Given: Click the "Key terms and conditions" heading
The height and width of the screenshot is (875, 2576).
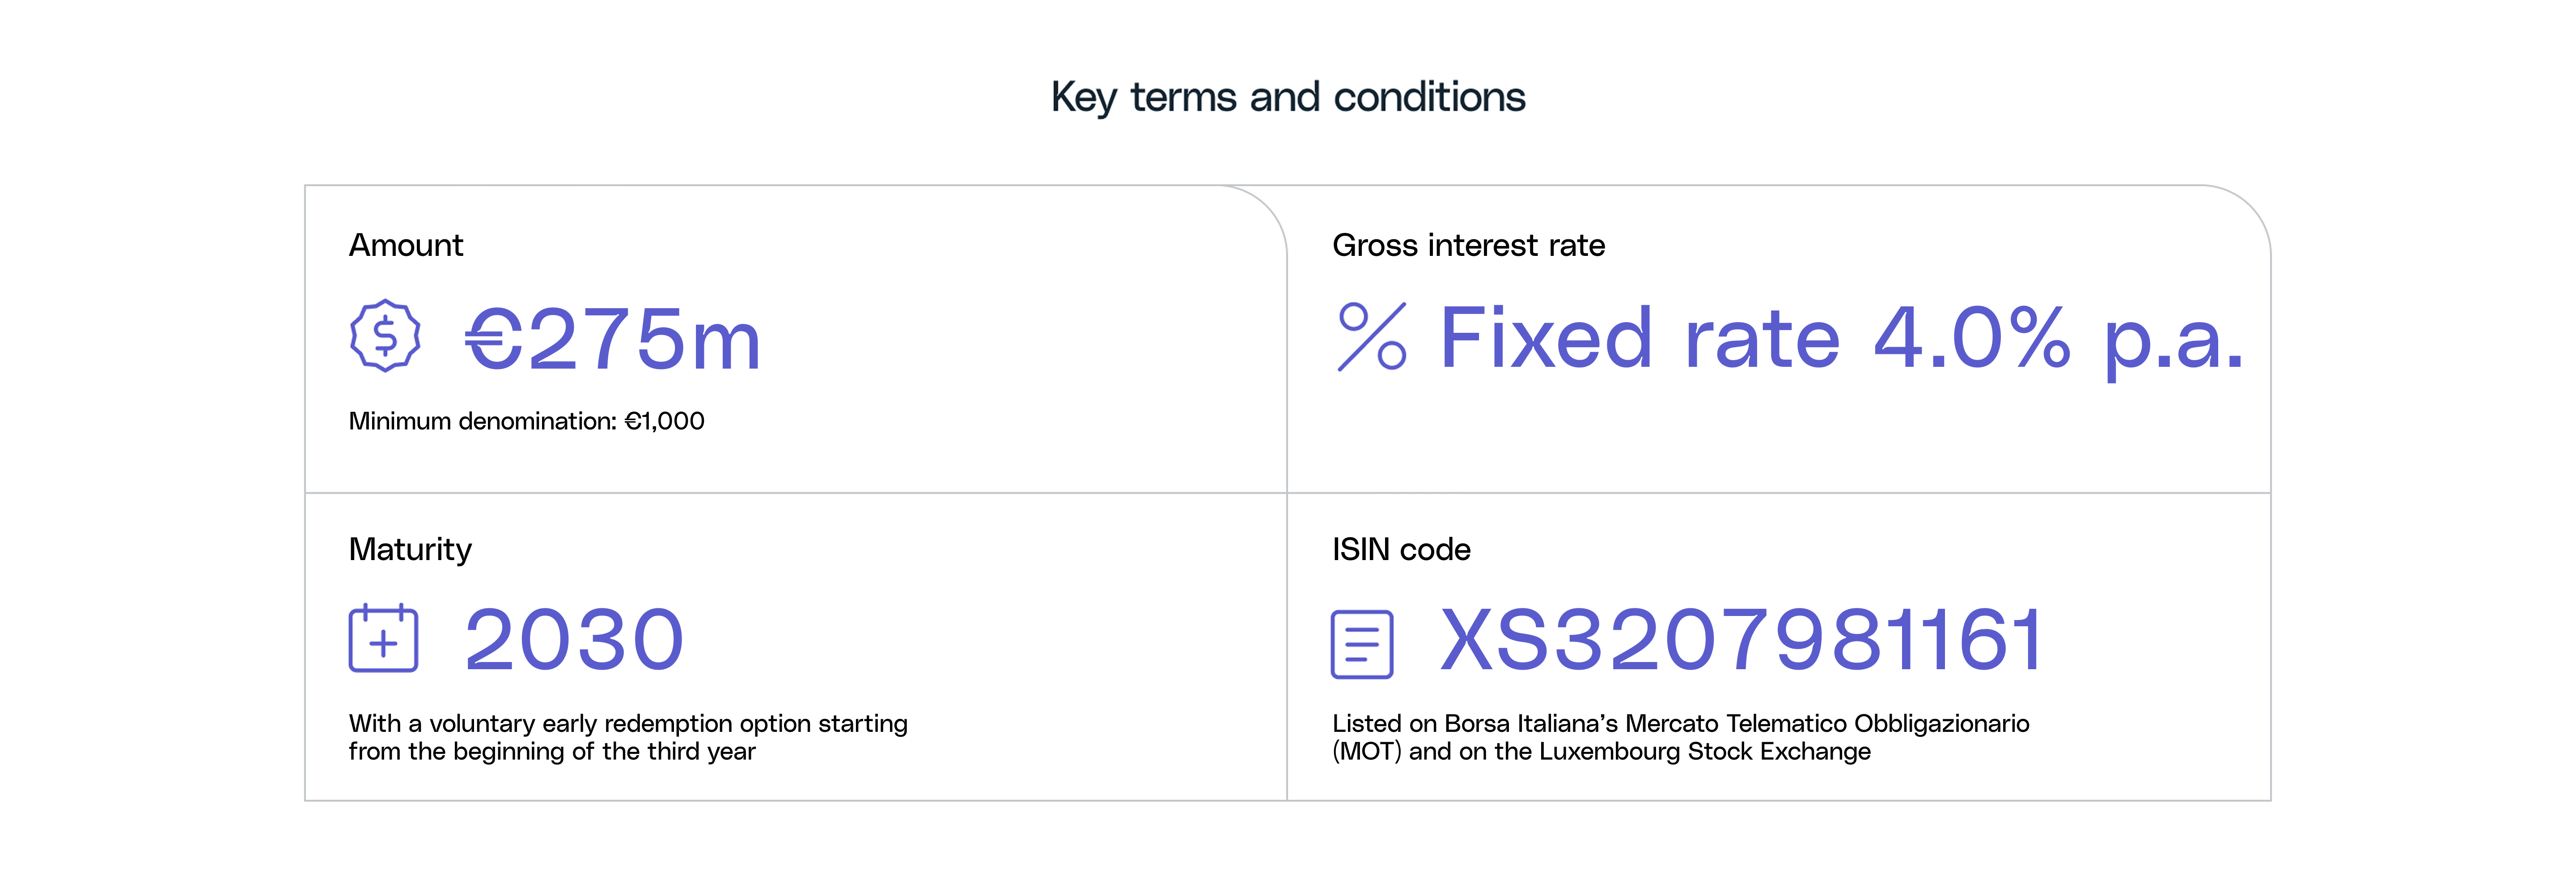Looking at the screenshot, I should [x=1287, y=97].
